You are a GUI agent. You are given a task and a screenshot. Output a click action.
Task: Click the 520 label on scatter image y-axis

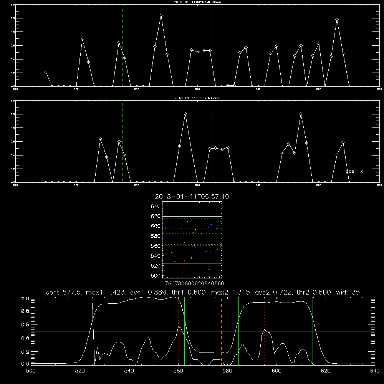tap(156, 266)
